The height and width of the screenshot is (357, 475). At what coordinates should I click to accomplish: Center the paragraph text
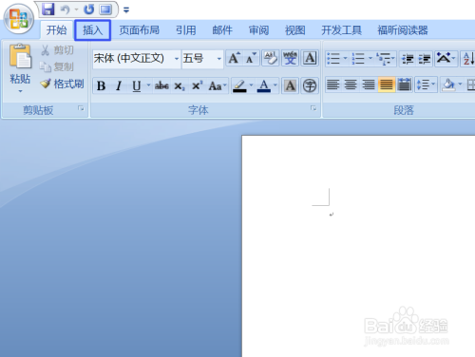(351, 85)
